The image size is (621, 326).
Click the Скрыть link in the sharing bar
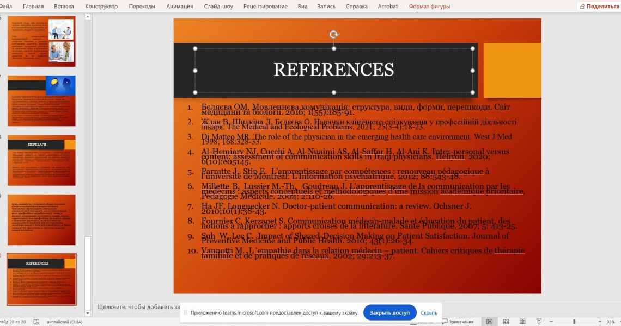click(429, 312)
